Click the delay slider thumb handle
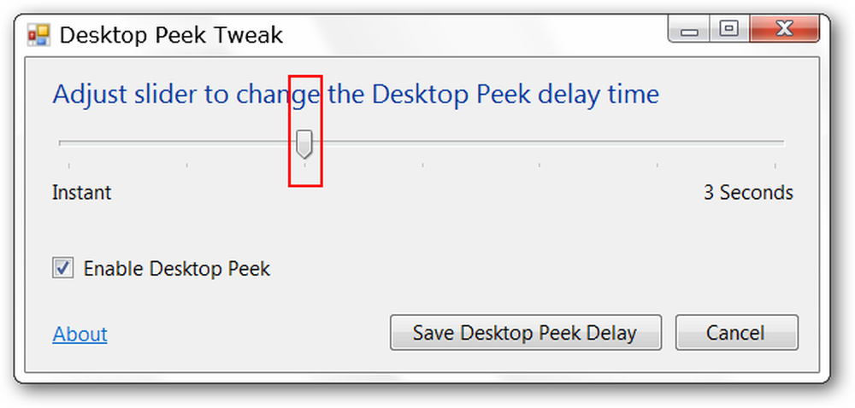Viewport: 855px width, 408px height. (304, 144)
